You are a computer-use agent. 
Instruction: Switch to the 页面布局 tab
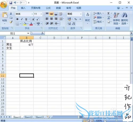[x=36, y=8]
